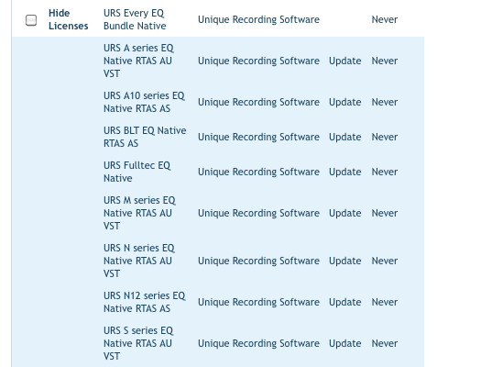Tick the URS Every EQ Bundle checkbox
Screen dimensions: 481x367
click(31, 20)
